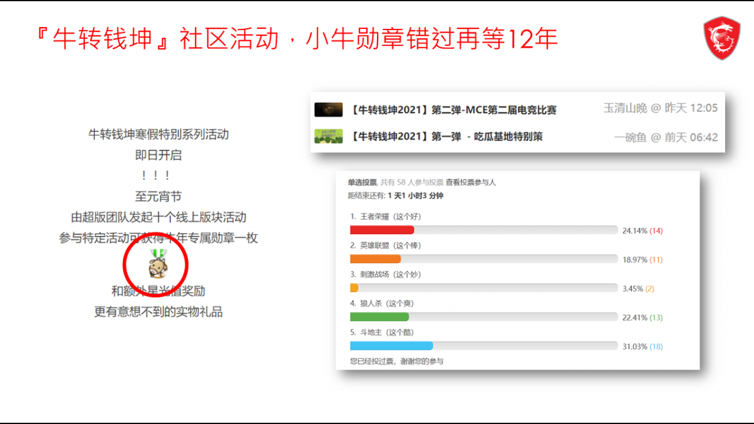
Task: Open user 一碗鱼 profile
Action: pos(630,137)
